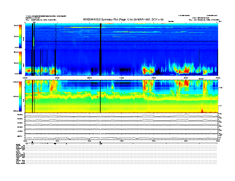The width and height of the screenshot is (235, 181).
Task: Click the left header Rev 230.97 text
Action: (41, 20)
